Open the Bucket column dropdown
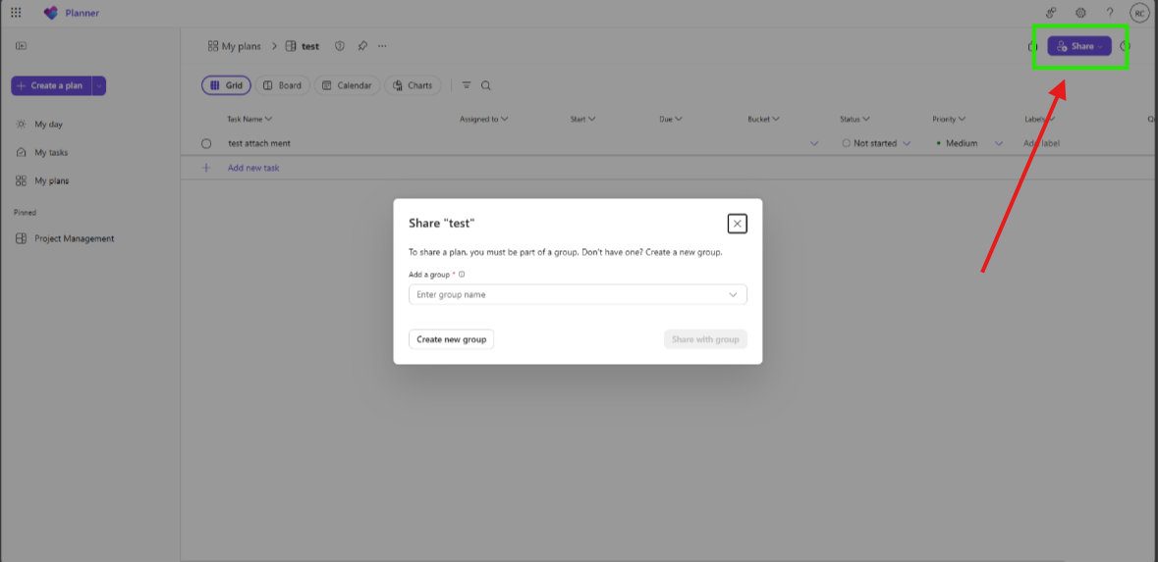1158x562 pixels. coord(776,119)
